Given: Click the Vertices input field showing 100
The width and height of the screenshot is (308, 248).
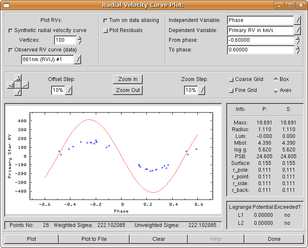Looking at the screenshot, I should (65, 40).
